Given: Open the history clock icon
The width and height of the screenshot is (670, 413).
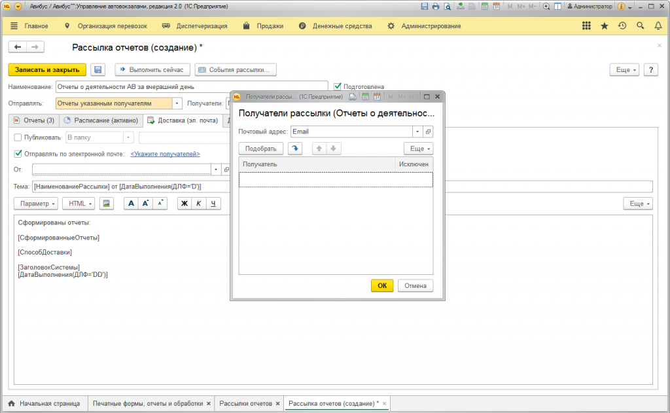Looking at the screenshot, I should point(622,26).
